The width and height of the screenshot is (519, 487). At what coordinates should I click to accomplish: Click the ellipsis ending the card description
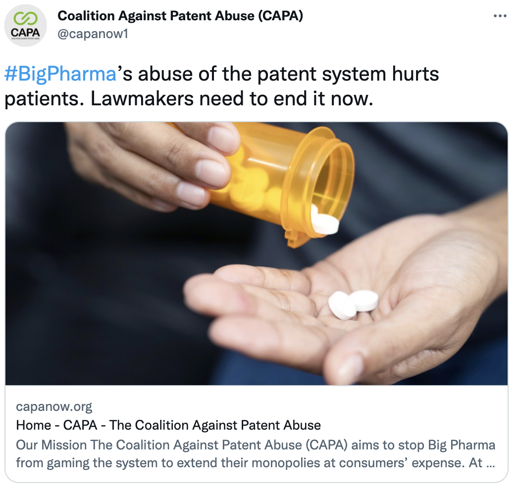491,463
